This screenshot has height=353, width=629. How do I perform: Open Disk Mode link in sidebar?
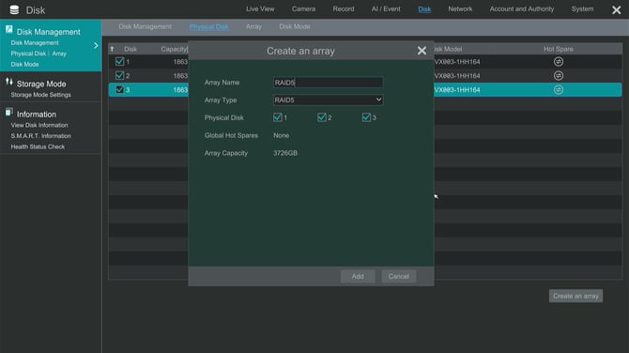pyautogui.click(x=24, y=65)
